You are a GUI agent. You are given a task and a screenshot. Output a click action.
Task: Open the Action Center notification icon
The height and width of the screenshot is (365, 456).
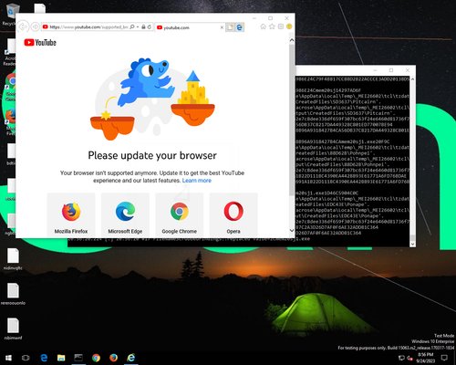coord(444,358)
